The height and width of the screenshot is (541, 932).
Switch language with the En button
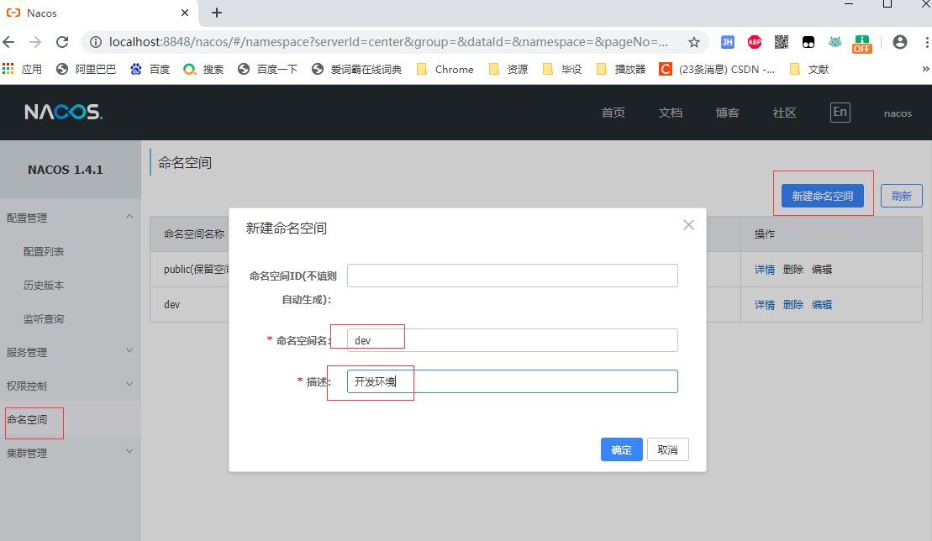(x=840, y=113)
